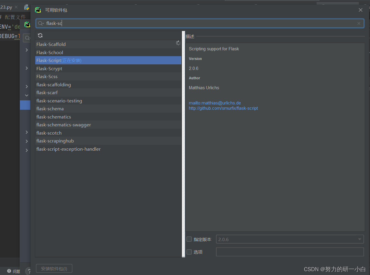Close the 23.py editor tab
Viewport: 370px width, 275px height.
click(x=16, y=7)
